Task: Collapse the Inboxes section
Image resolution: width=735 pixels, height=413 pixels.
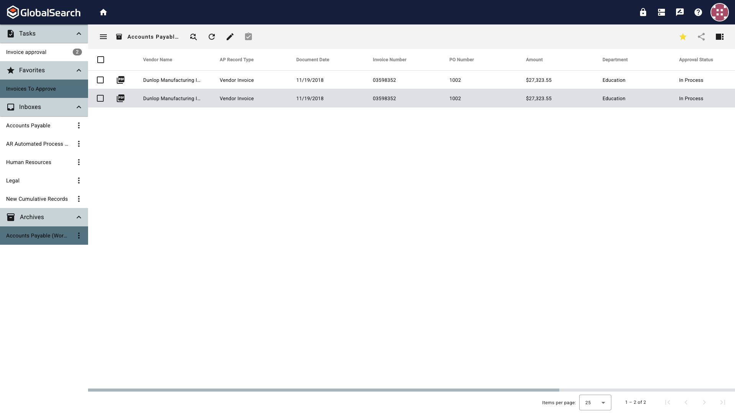Action: [x=78, y=107]
